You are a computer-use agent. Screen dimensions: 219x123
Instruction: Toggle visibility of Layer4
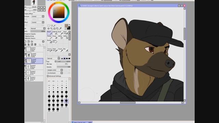(25, 66)
